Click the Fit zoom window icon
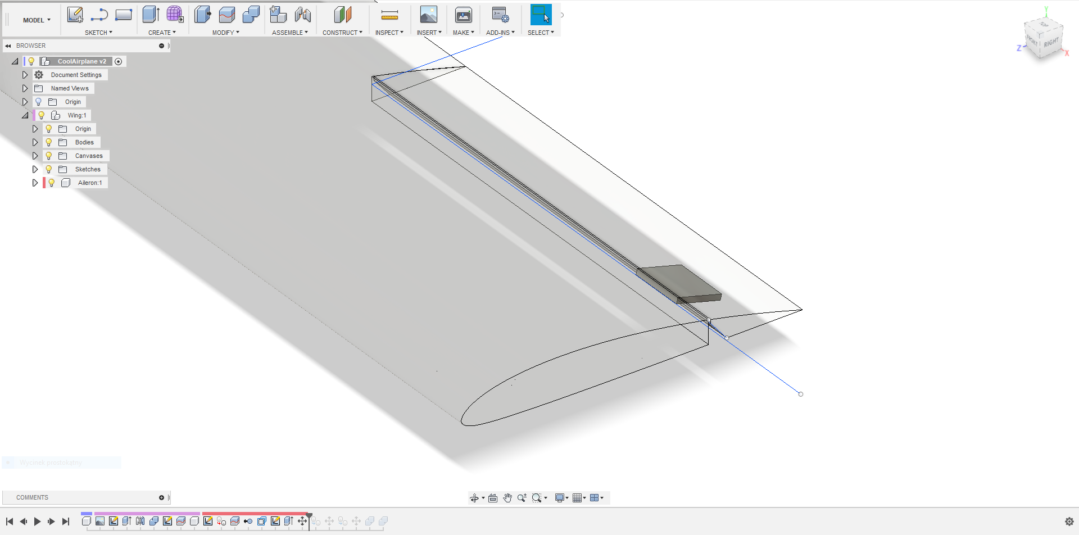Screen dimensions: 1079x535 537,498
